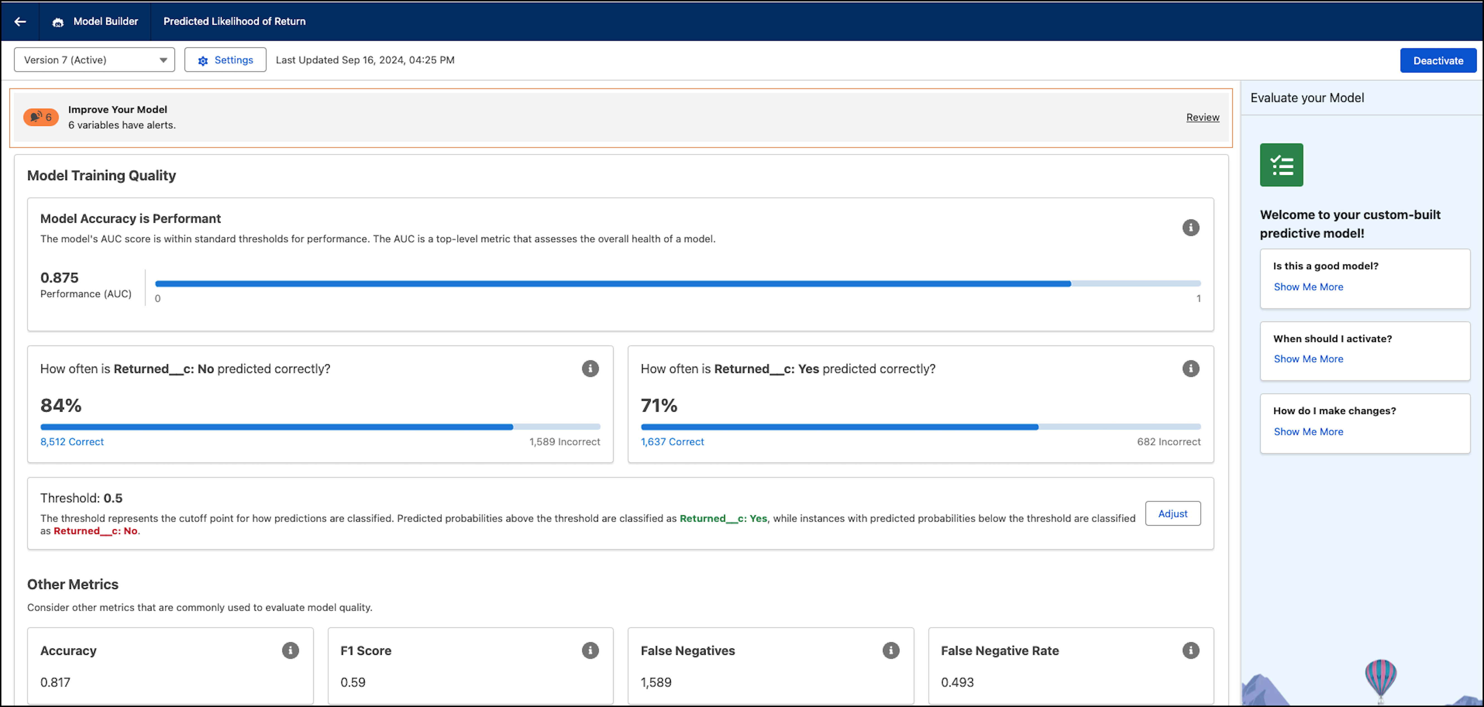Click the back arrow in header
Viewport: 1484px width, 707px height.
click(20, 21)
